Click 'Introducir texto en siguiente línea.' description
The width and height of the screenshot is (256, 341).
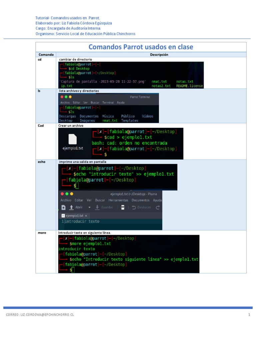[x=84, y=232]
